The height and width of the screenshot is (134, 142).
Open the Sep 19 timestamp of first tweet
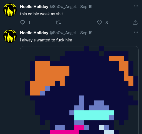86,7
